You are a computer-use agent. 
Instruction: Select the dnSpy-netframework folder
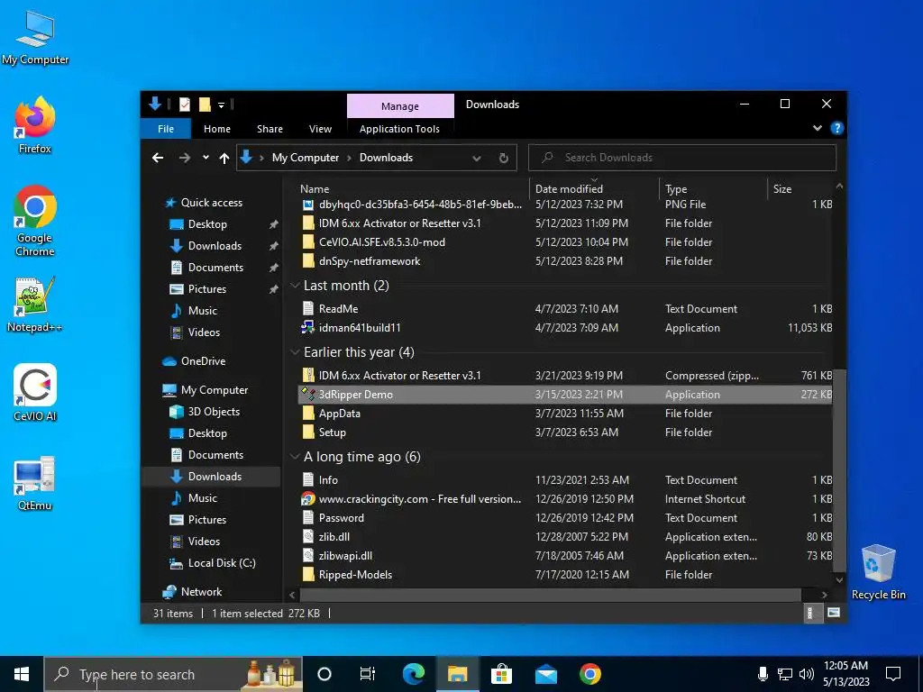369,261
